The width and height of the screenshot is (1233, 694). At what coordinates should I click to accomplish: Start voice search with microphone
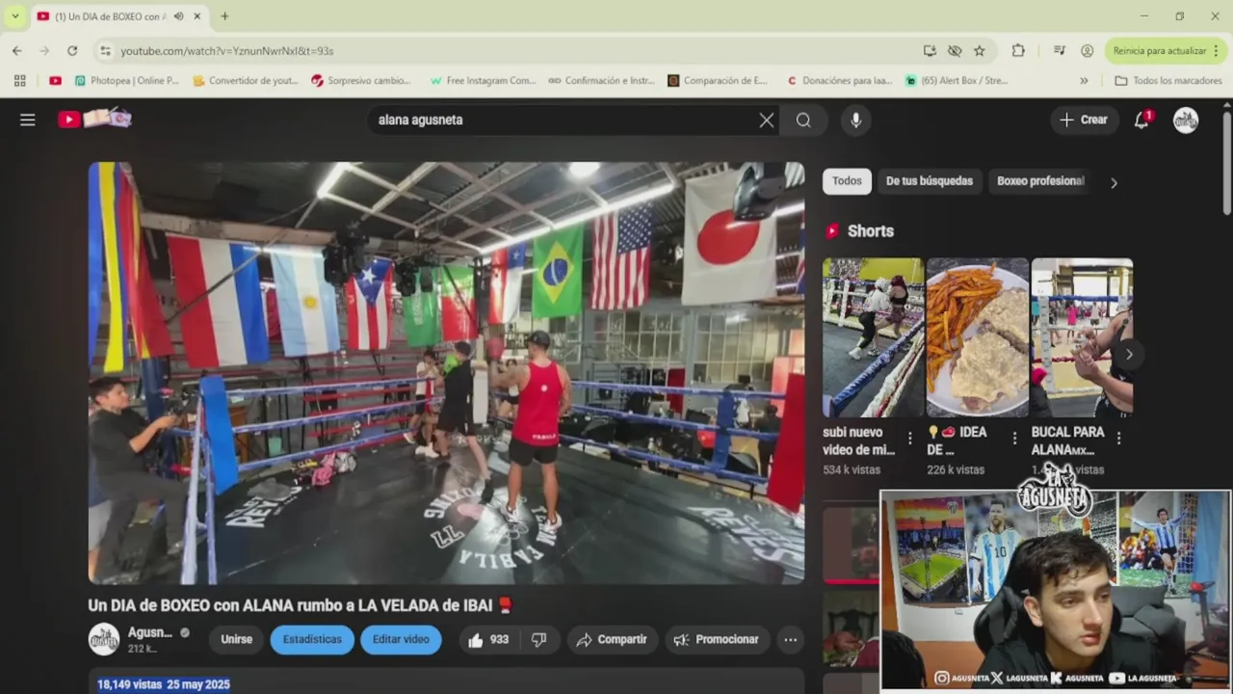[x=855, y=120]
